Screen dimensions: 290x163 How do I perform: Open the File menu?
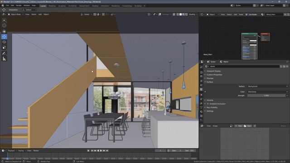pyautogui.click(x=7, y=5)
